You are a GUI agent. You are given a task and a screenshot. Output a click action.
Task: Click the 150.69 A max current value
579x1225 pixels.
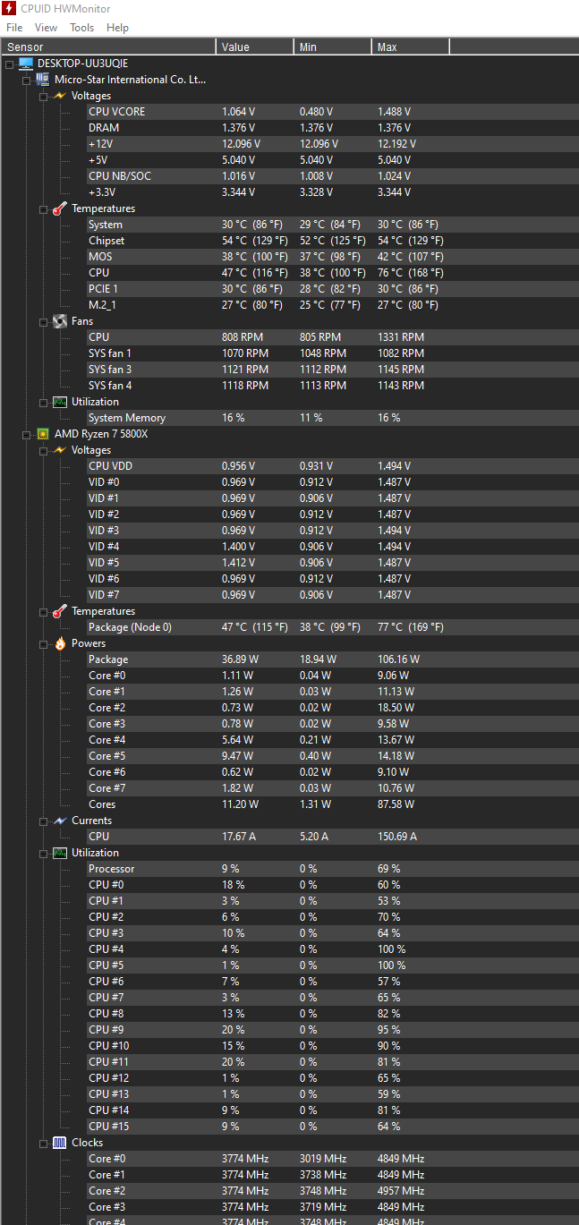click(x=397, y=837)
